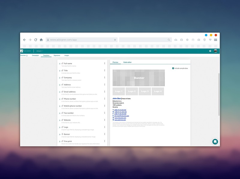Open three-dot menu for Phone number field
The height and width of the screenshot is (179, 240).
(x=104, y=99)
